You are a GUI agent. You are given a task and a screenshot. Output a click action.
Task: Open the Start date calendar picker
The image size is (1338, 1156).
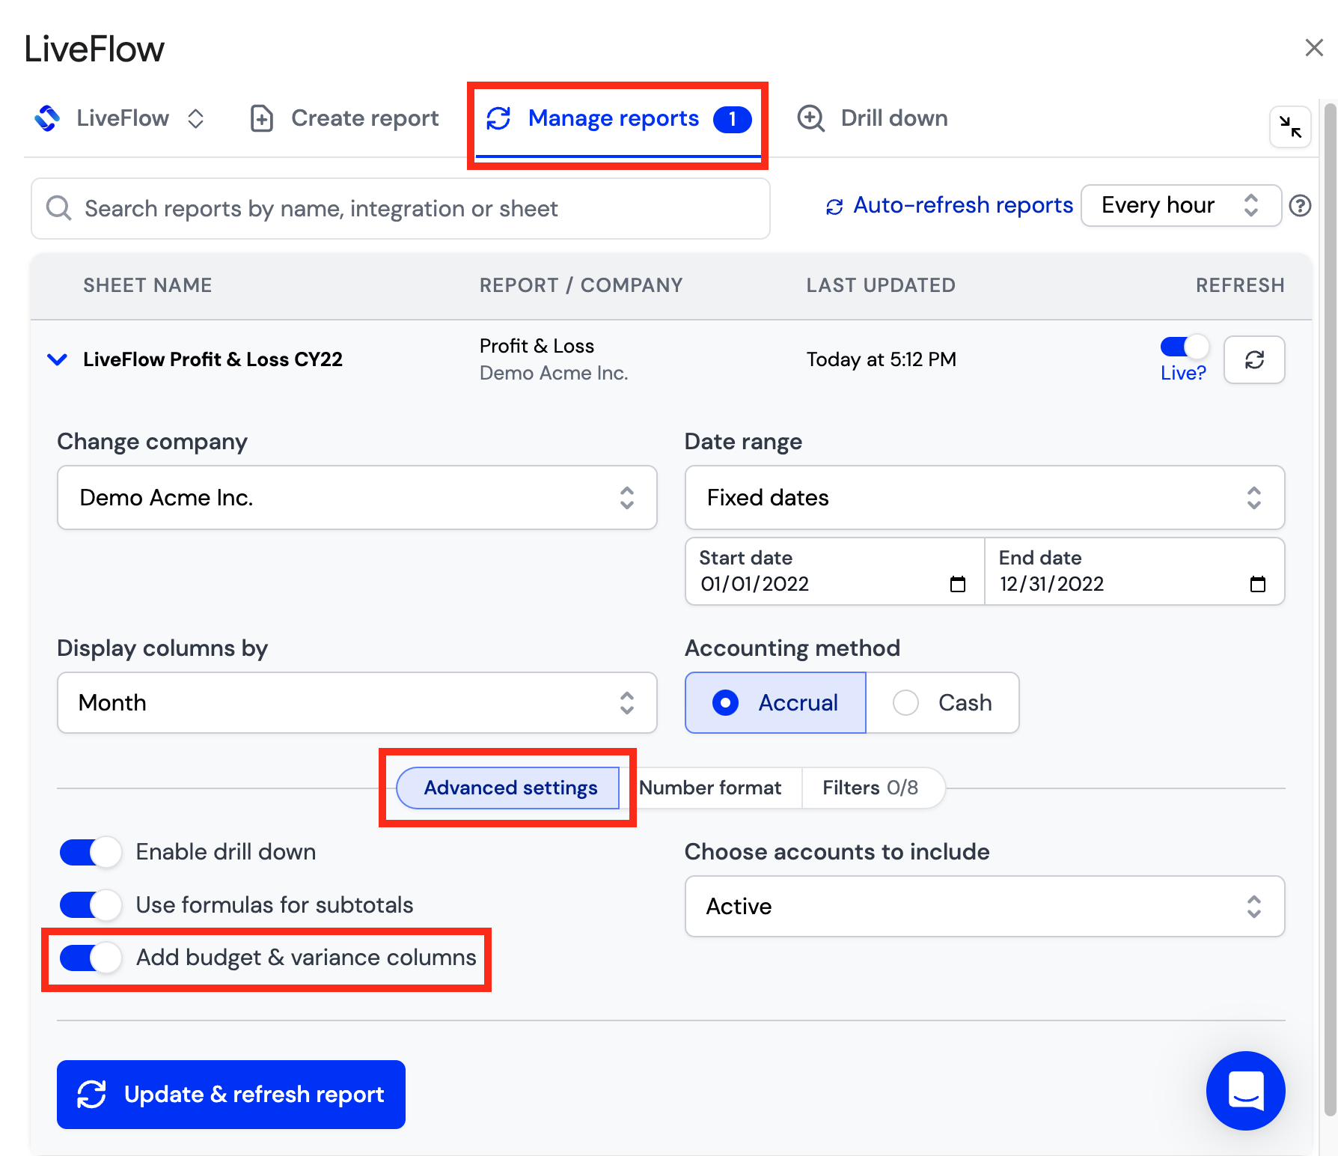point(958,584)
